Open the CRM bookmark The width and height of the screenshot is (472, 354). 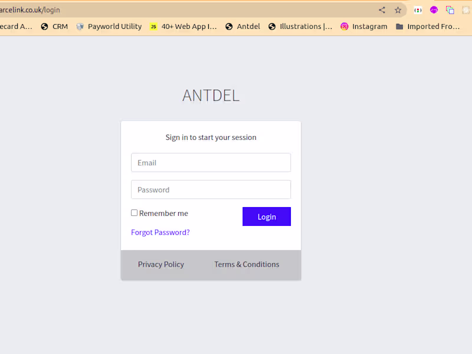54,27
